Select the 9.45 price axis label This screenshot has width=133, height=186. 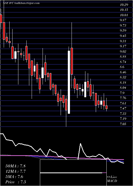coord(123,36)
